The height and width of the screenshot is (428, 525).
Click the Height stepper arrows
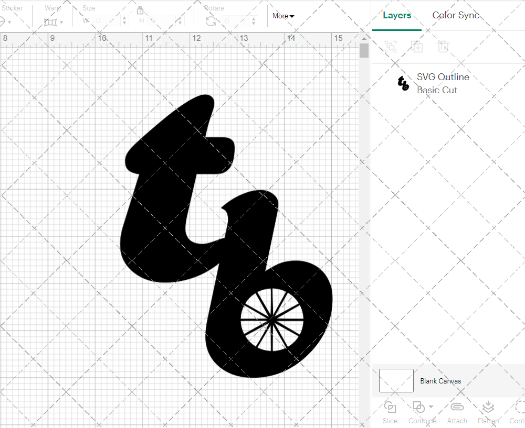pos(181,21)
